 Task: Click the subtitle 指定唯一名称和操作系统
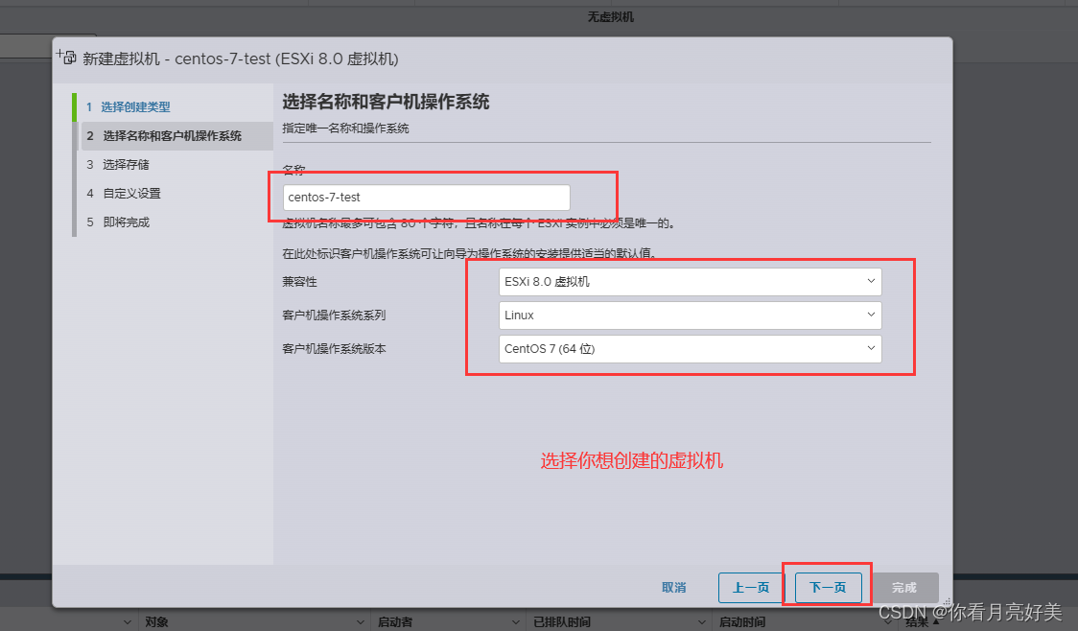pyautogui.click(x=346, y=129)
